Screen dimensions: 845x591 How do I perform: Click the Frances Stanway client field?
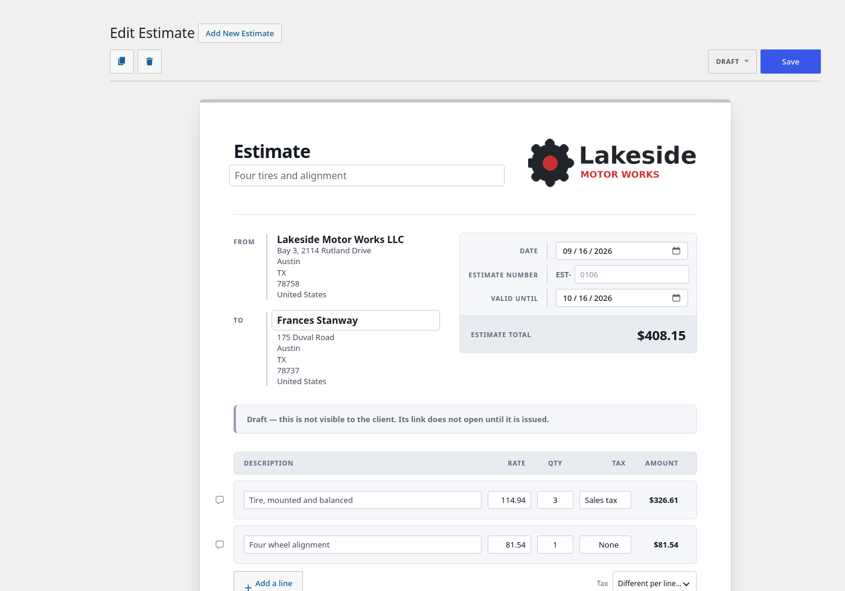[x=356, y=320]
